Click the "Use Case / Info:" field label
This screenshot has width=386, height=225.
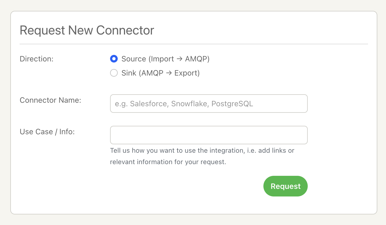(x=47, y=132)
